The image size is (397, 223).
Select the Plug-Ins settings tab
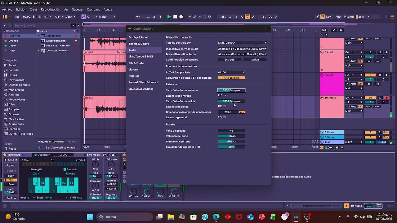click(x=134, y=76)
